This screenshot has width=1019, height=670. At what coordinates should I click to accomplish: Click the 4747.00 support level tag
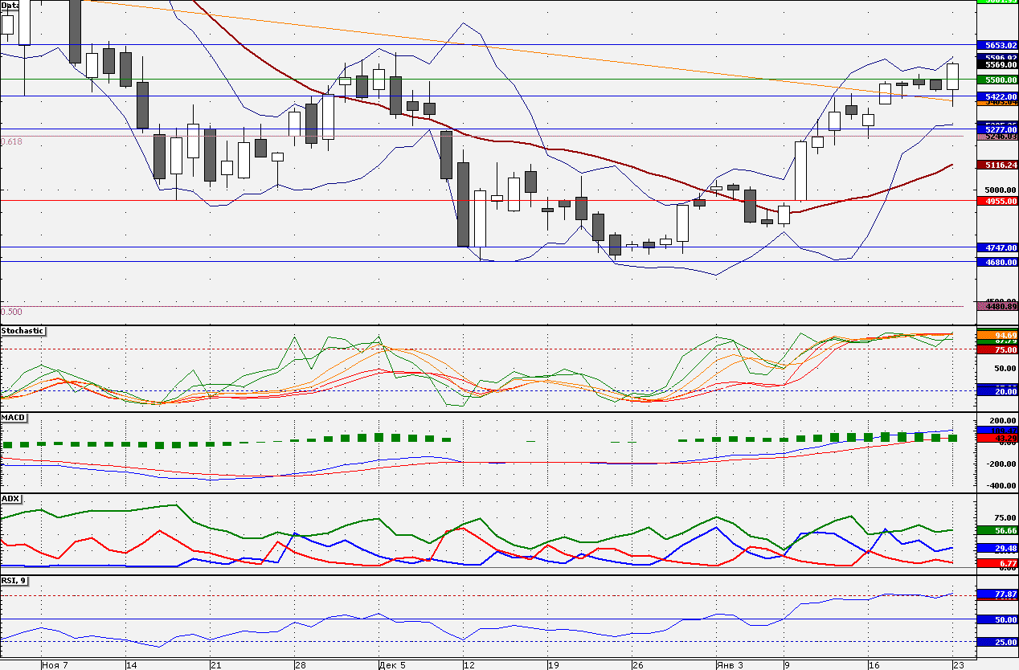tap(996, 247)
